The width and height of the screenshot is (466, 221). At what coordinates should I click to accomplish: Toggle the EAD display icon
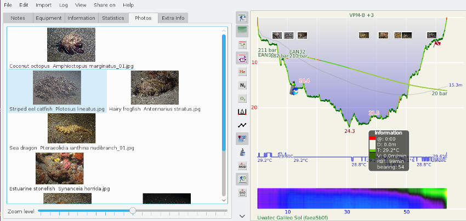pyautogui.click(x=242, y=193)
